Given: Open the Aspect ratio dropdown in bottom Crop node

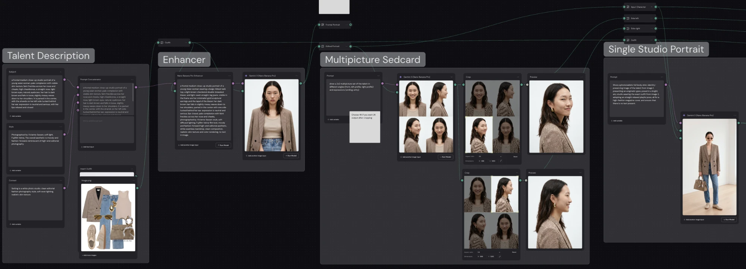Looking at the screenshot, I should point(489,252).
